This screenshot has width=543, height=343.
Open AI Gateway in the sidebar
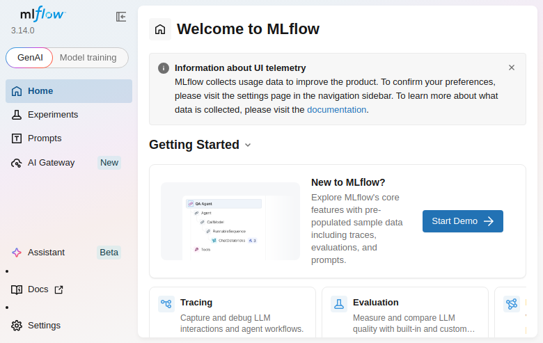click(x=69, y=163)
